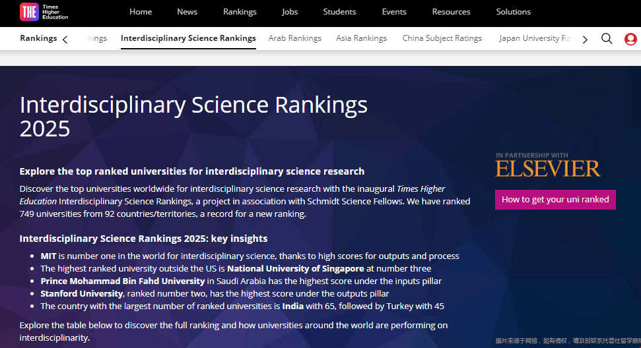Select the Interdisciplinary Science Rankings tab

click(188, 38)
